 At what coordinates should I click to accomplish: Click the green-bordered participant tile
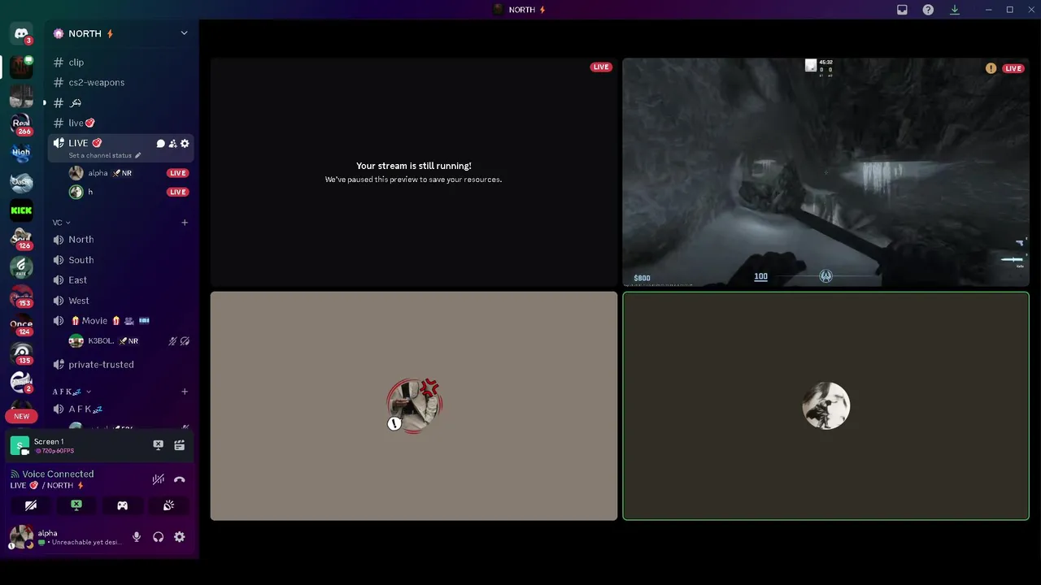tap(825, 405)
